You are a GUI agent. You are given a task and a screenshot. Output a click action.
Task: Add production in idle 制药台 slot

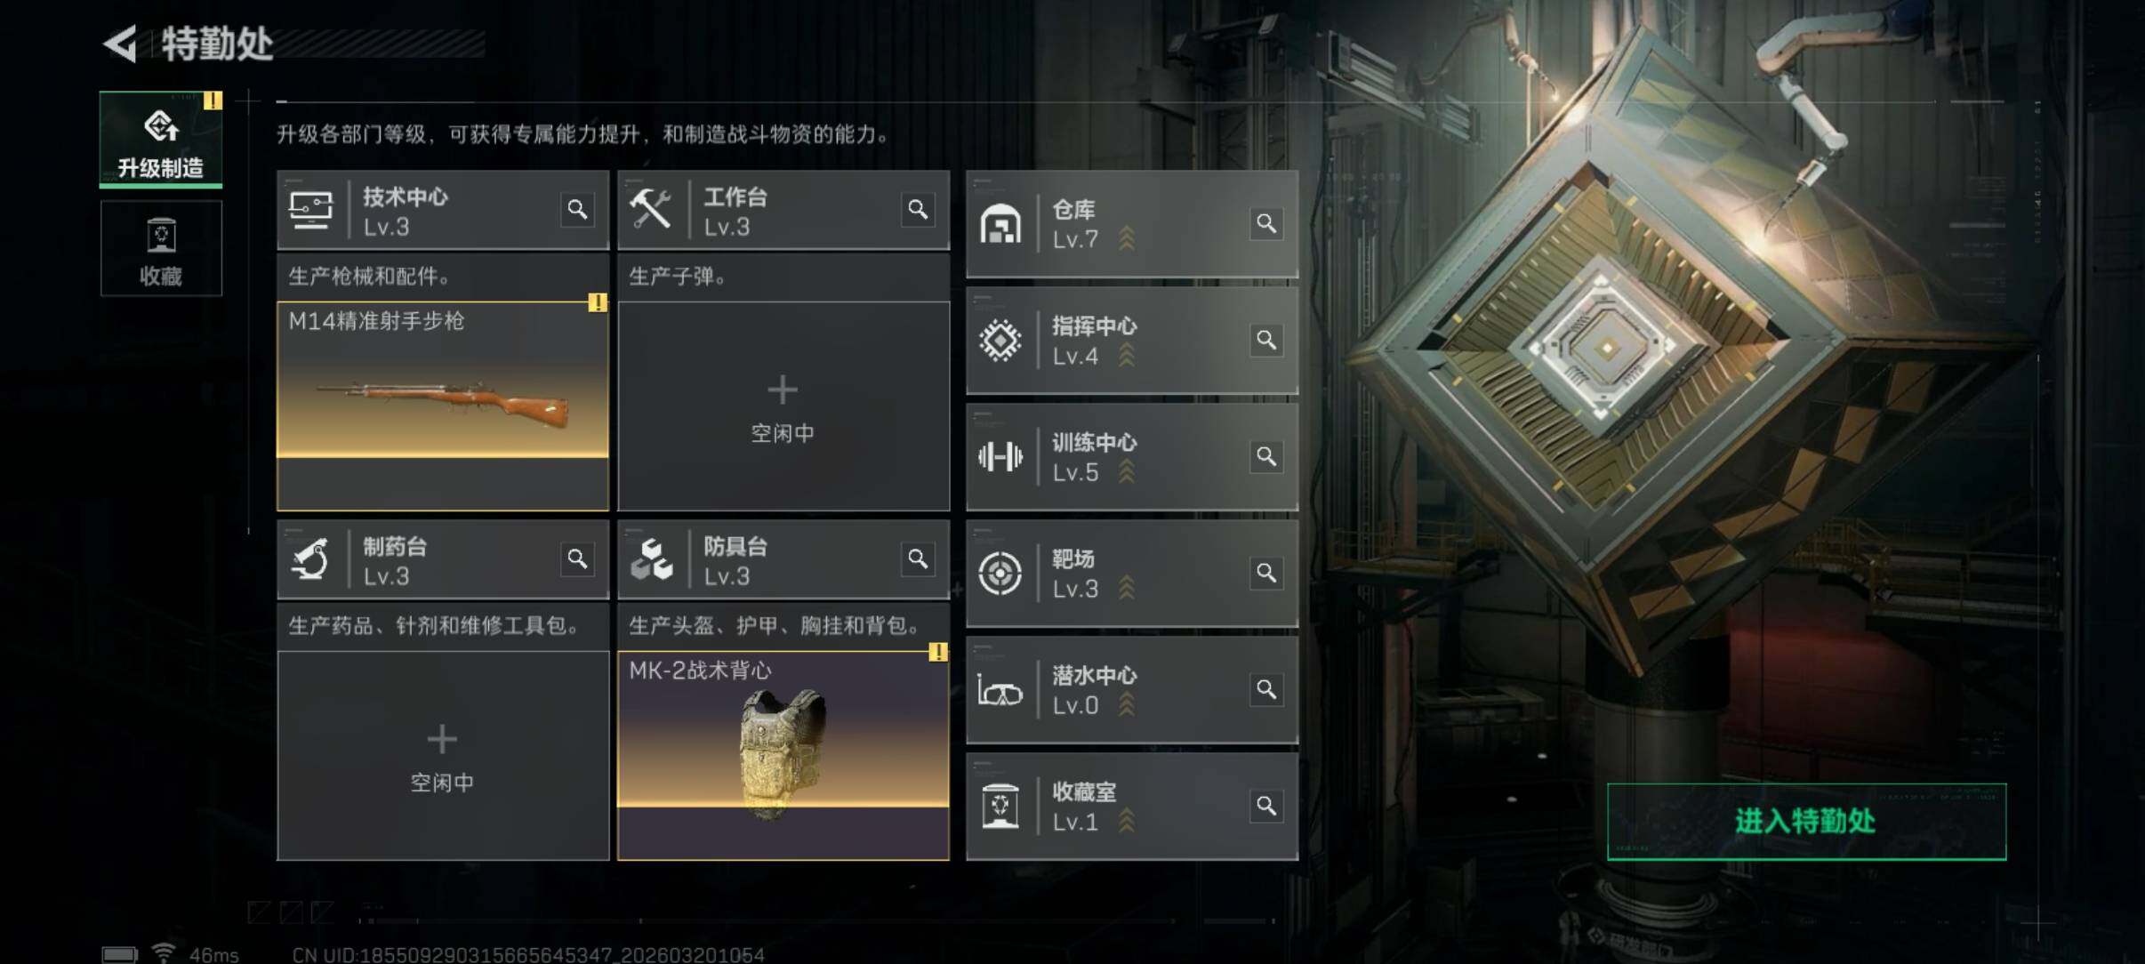[x=443, y=756]
